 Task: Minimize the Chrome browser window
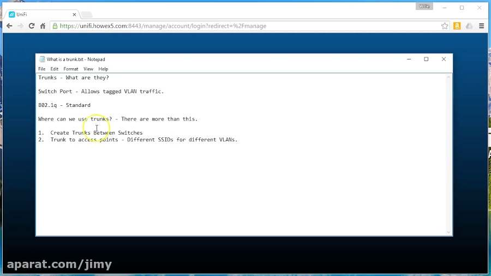(444, 8)
